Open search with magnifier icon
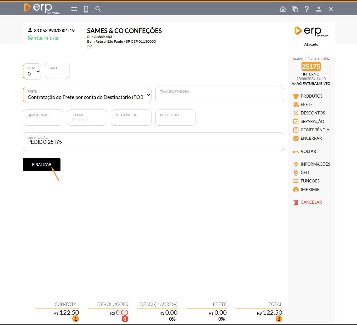357x325 pixels. [98, 9]
